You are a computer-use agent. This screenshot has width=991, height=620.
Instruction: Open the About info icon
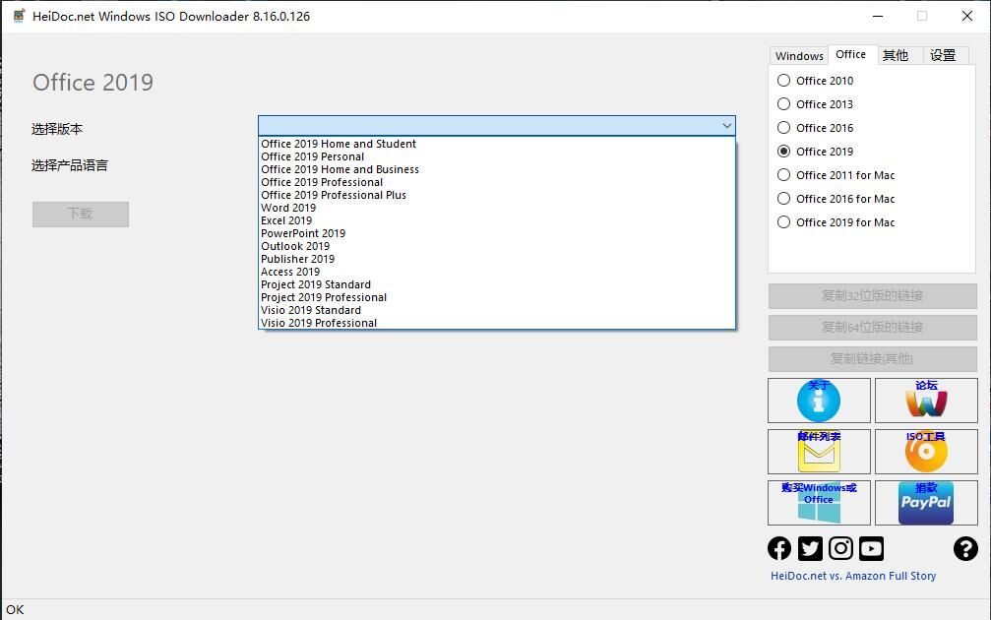pyautogui.click(x=819, y=401)
